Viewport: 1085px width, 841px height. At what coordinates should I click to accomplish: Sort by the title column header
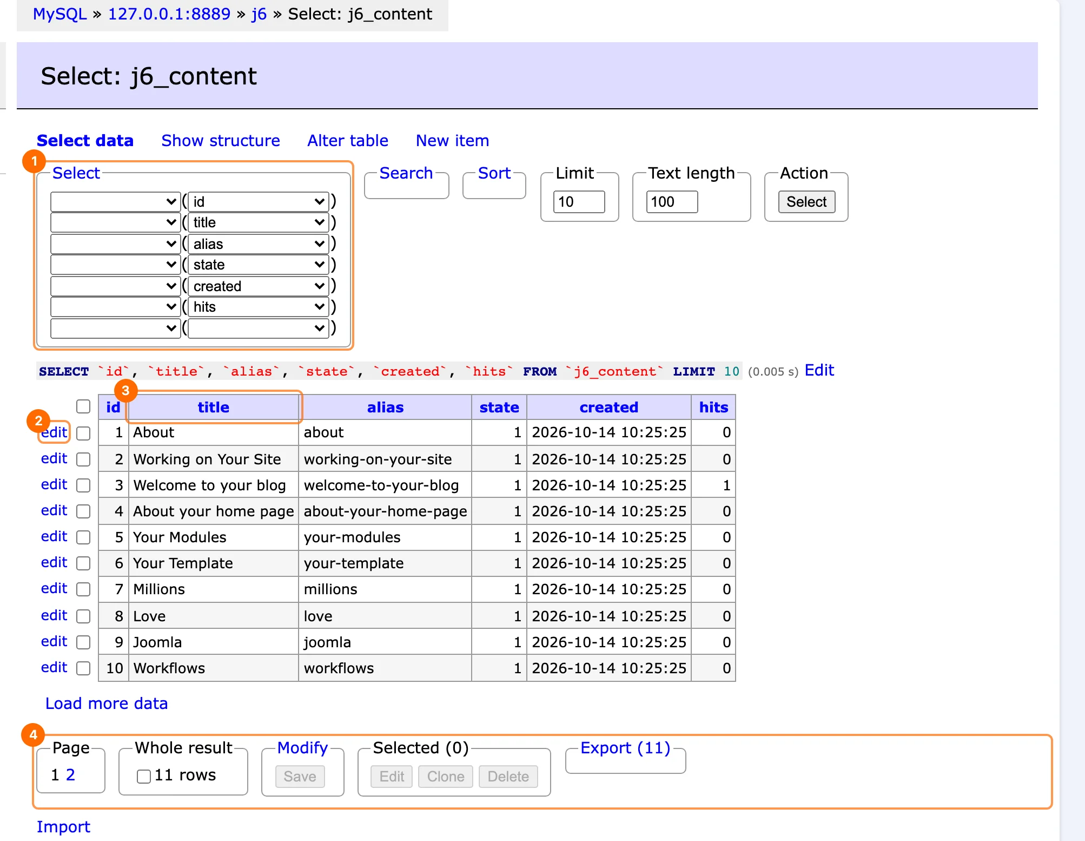[213, 407]
